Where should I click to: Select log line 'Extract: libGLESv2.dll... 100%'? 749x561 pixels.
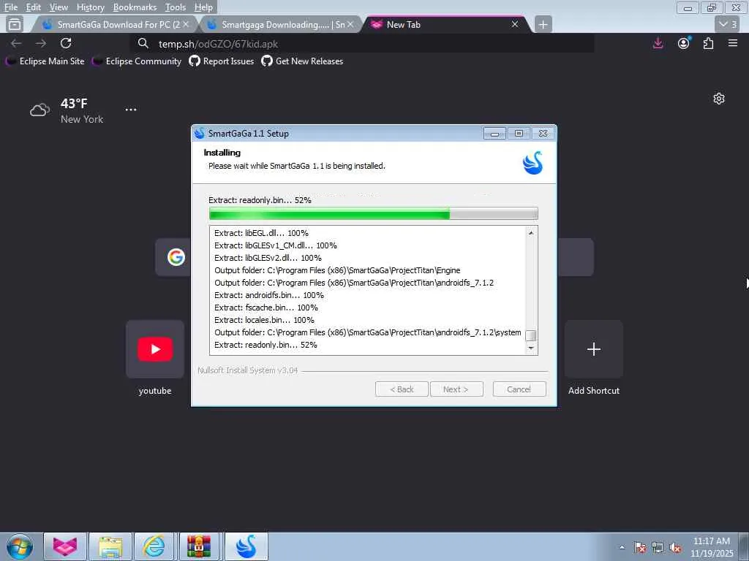(x=268, y=258)
